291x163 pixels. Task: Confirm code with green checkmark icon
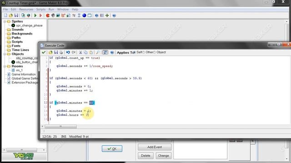pos(44,53)
